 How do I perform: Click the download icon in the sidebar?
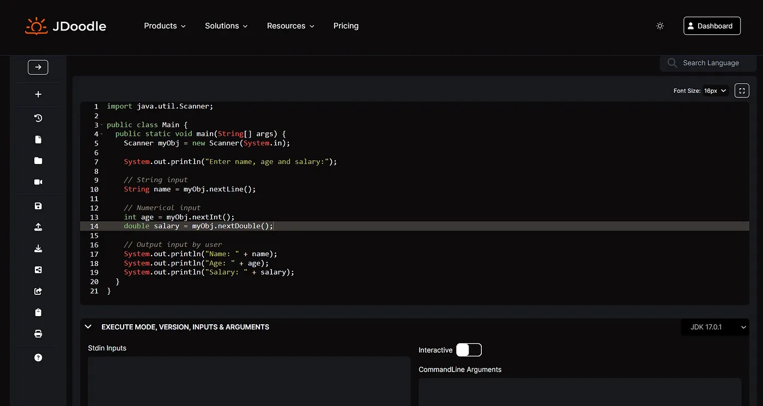[x=38, y=249]
